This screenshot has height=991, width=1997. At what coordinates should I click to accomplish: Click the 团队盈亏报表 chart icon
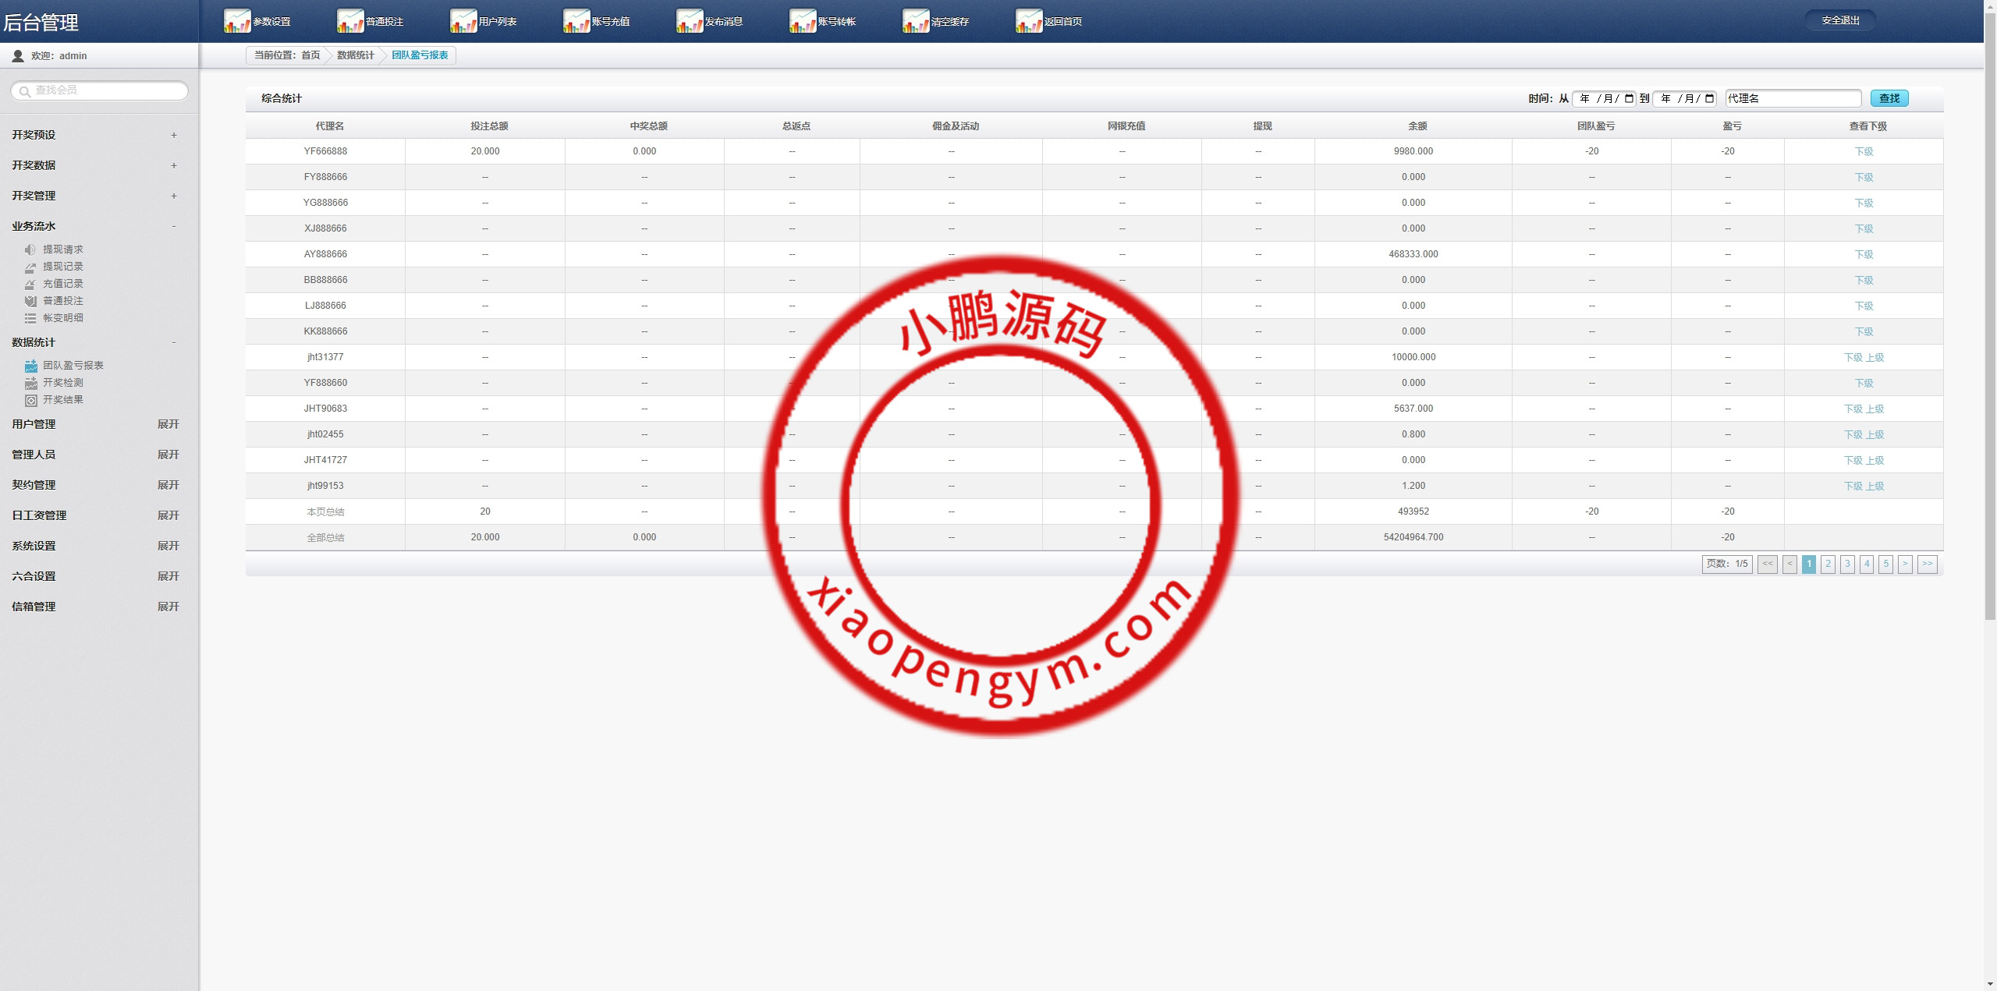point(31,366)
